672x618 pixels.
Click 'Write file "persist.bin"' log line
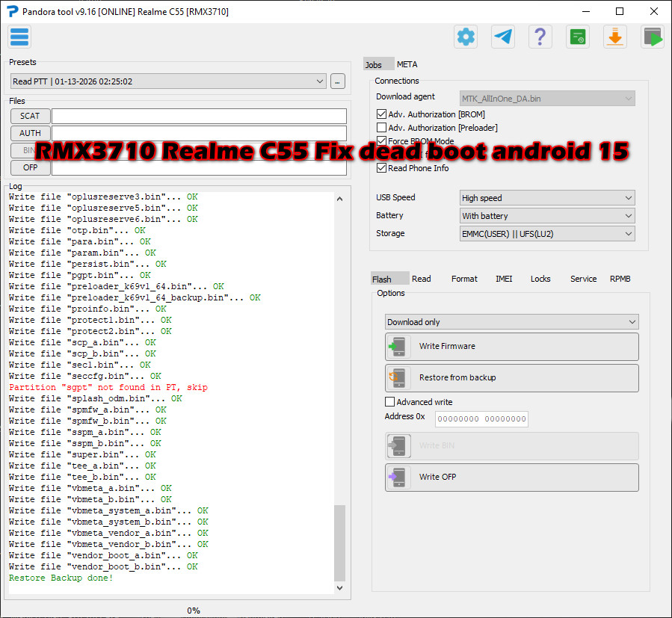pyautogui.click(x=87, y=264)
